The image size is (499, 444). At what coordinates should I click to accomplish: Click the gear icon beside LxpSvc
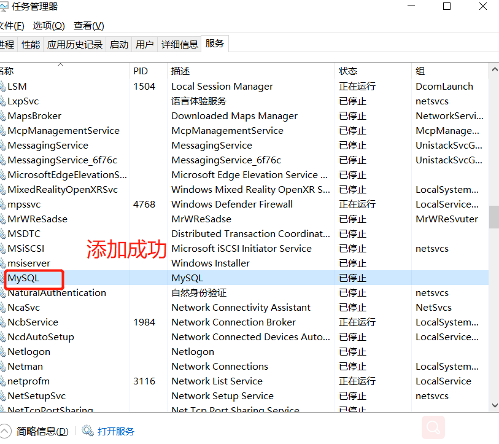(x=3, y=101)
